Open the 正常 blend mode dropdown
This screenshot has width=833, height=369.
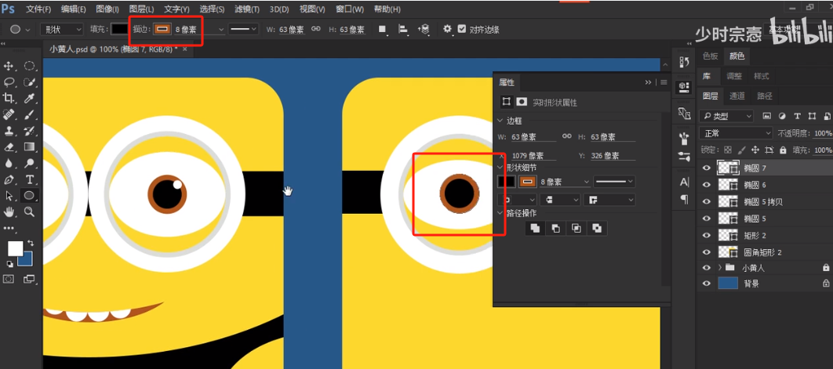[x=736, y=132]
